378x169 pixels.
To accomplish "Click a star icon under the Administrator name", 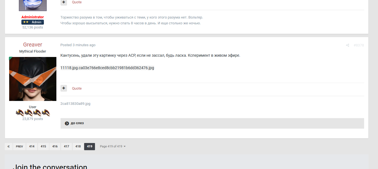I will point(24,22).
